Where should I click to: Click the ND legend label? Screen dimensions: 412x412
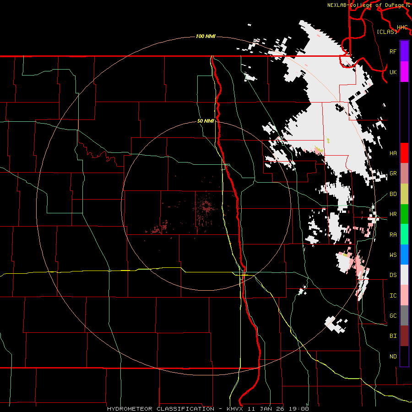tap(393, 356)
